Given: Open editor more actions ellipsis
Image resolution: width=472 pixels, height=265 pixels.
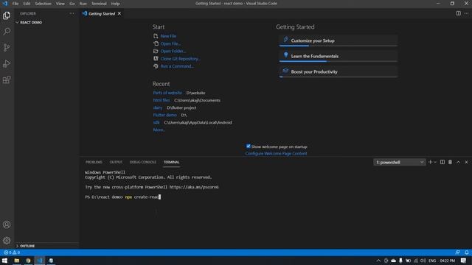Looking at the screenshot, I should pos(466,13).
